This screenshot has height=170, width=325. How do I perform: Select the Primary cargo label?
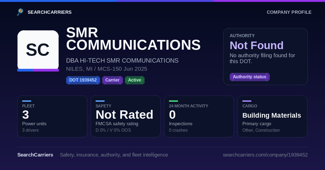pos(257,124)
